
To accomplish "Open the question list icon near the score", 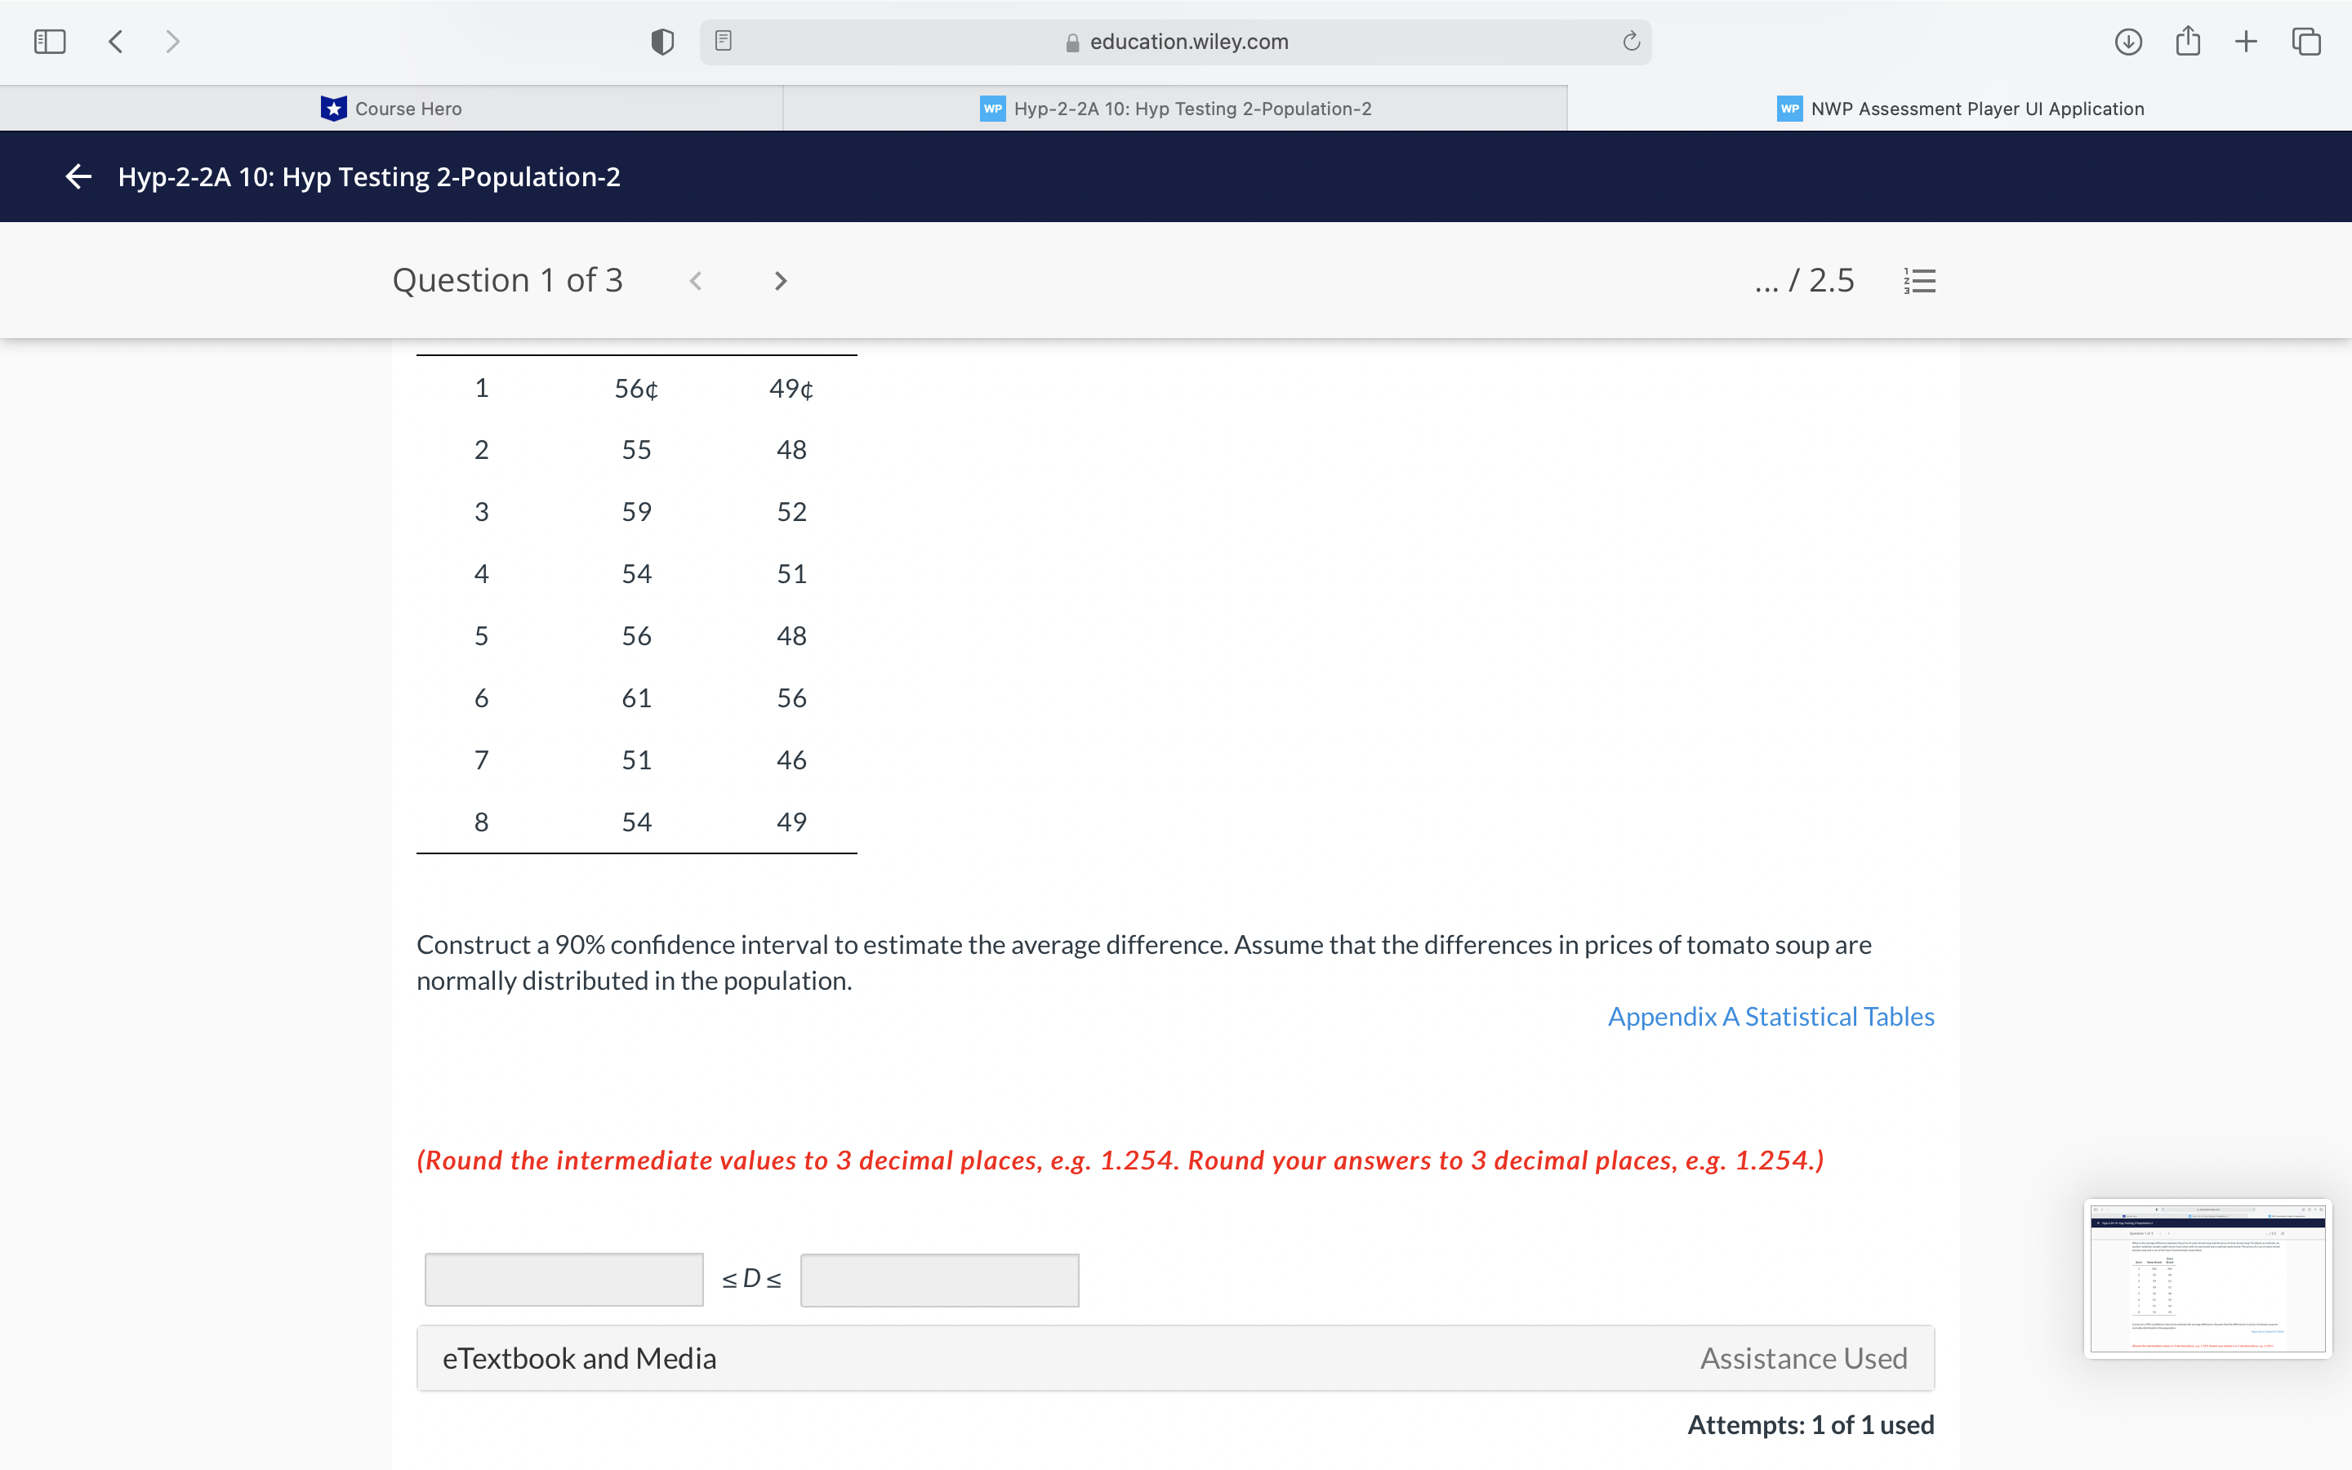I will [x=1918, y=280].
